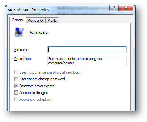Check the Account is disabled box
Viewport: 147px width, 122px height.
(x=16, y=93)
